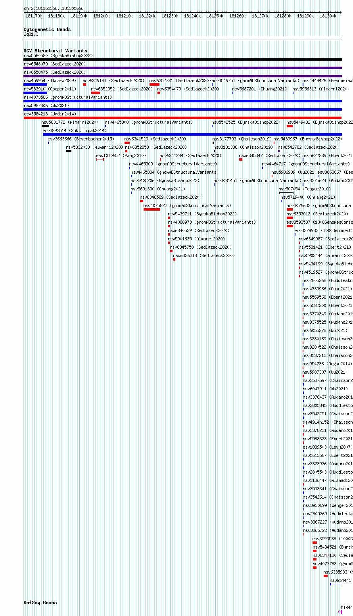Open nsv4465309 (gnomADStructuralVariants) variant
The image size is (353, 616).
[173, 164]
